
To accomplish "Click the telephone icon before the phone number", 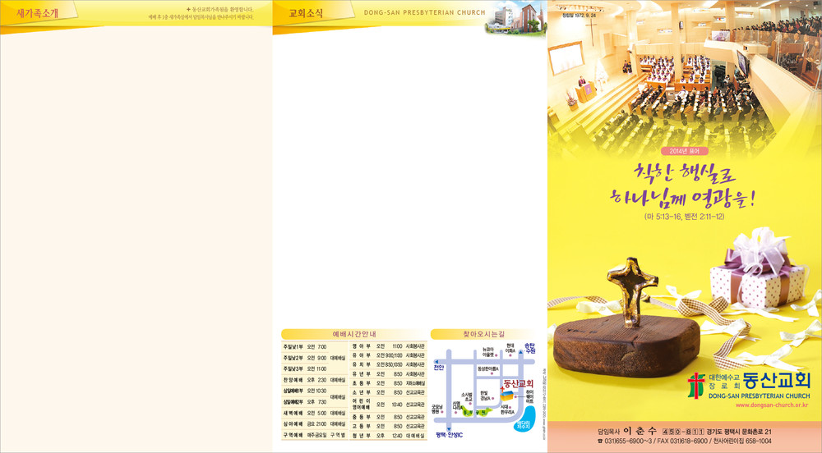I will [600, 442].
